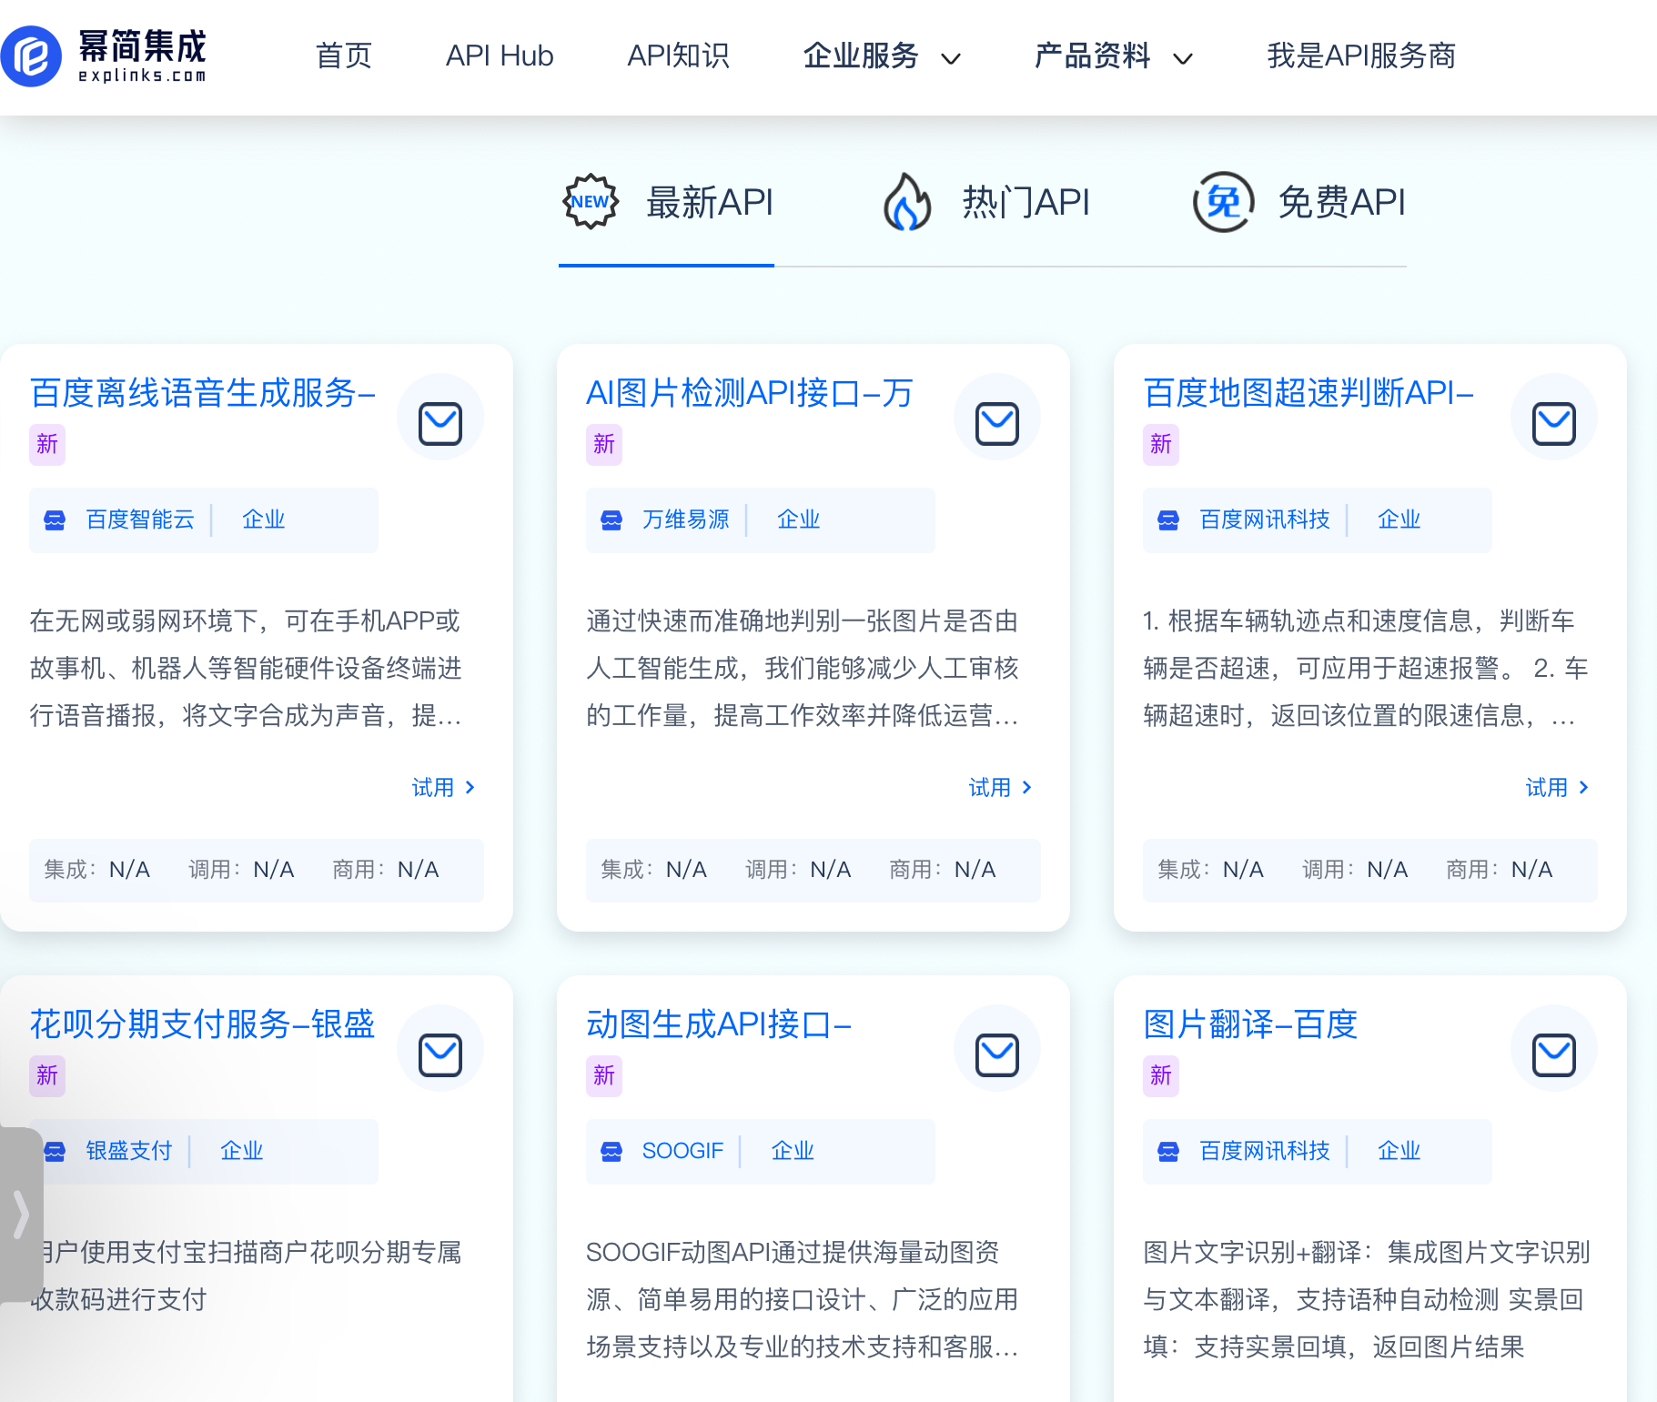
Task: Click shop icon next to SOOGIF
Action: point(612,1151)
